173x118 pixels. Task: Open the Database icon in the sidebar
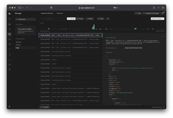pyautogui.click(x=10, y=44)
